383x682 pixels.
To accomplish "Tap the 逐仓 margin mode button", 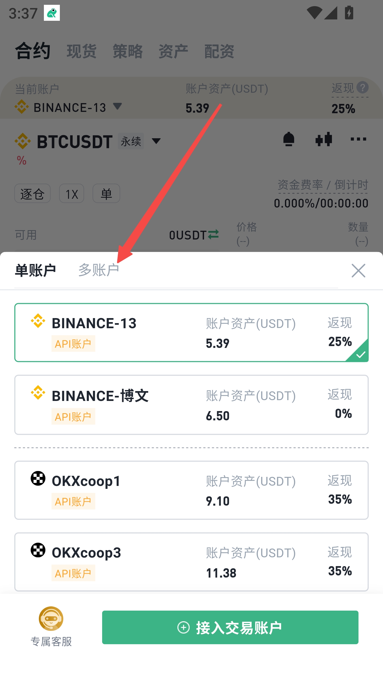I will click(32, 194).
